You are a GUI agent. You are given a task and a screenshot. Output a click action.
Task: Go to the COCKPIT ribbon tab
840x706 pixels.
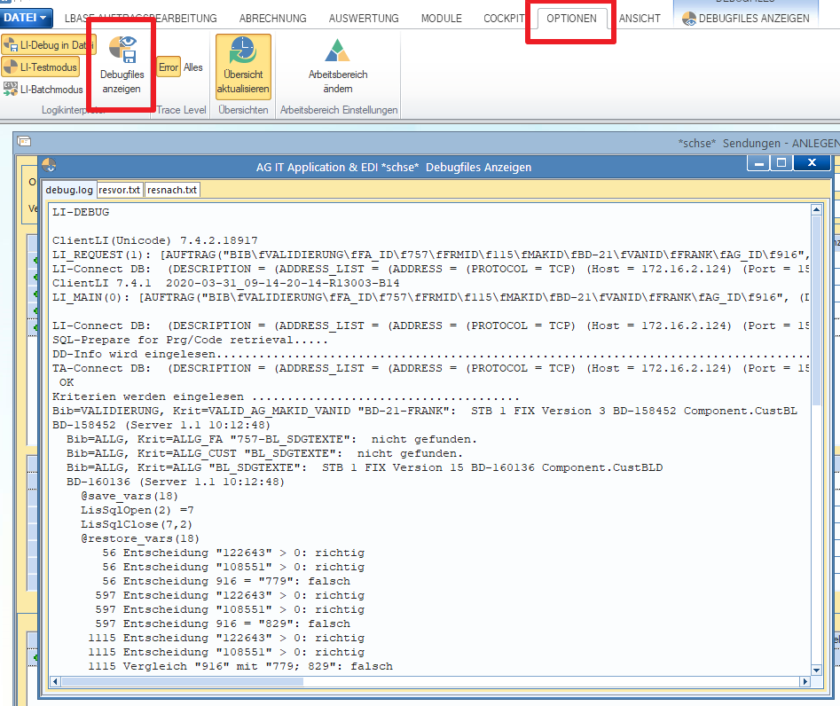click(504, 19)
